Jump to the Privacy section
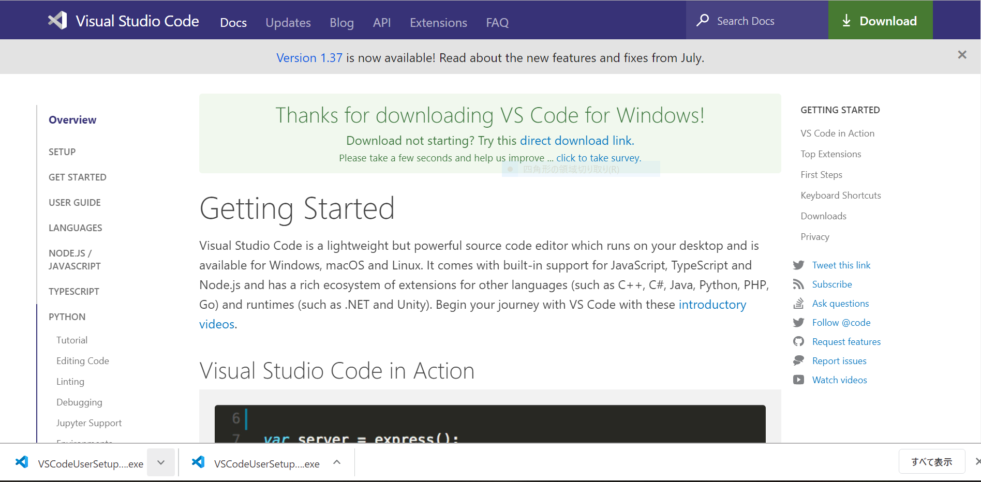Viewport: 981px width, 482px height. [815, 237]
